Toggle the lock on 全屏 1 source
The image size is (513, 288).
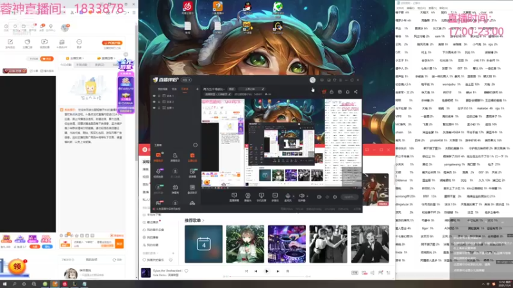point(159,108)
